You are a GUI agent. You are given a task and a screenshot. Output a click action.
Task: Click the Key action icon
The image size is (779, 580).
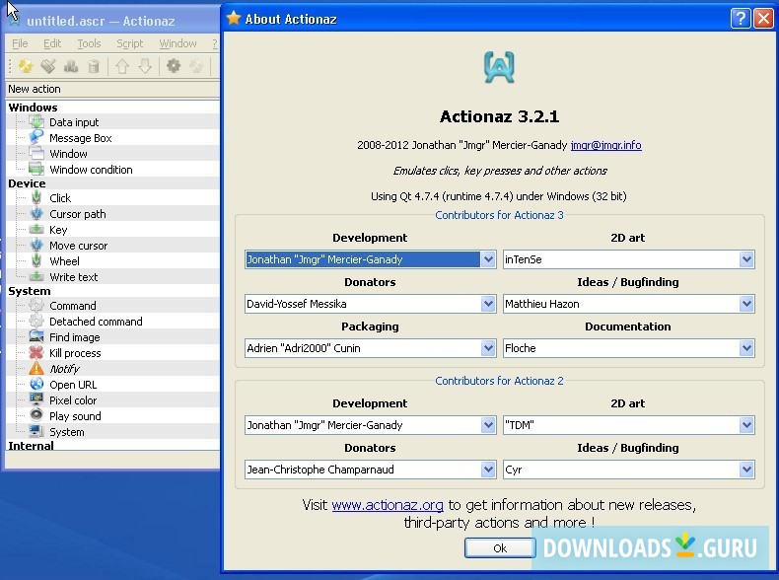click(x=36, y=229)
